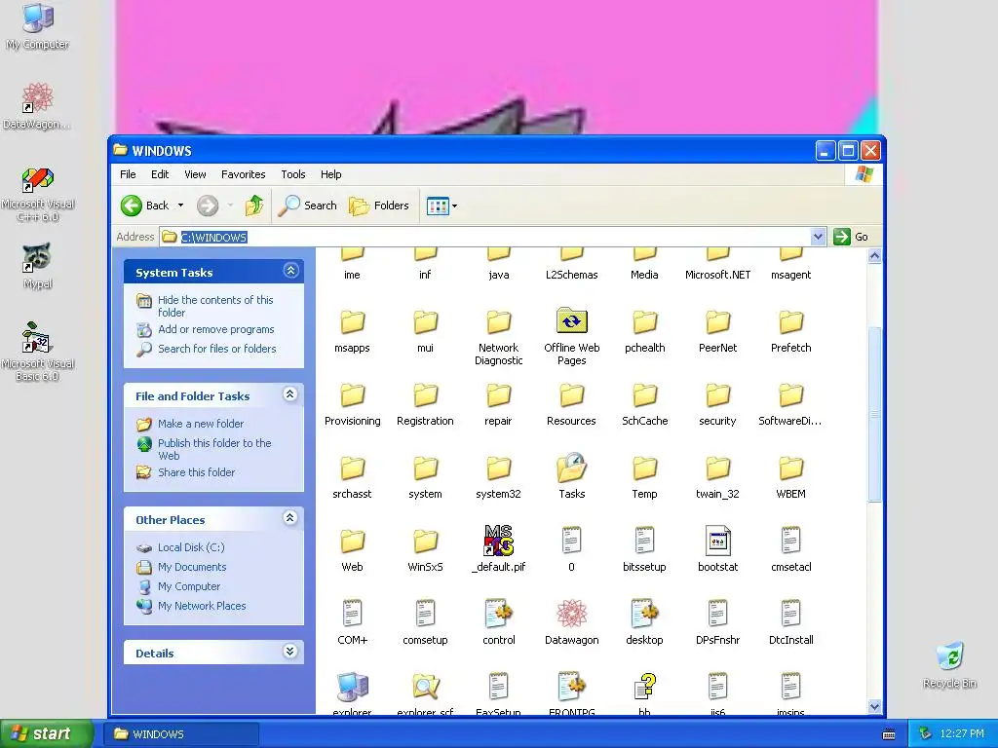
Task: Select the DtcInstall log file
Action: coord(790,623)
